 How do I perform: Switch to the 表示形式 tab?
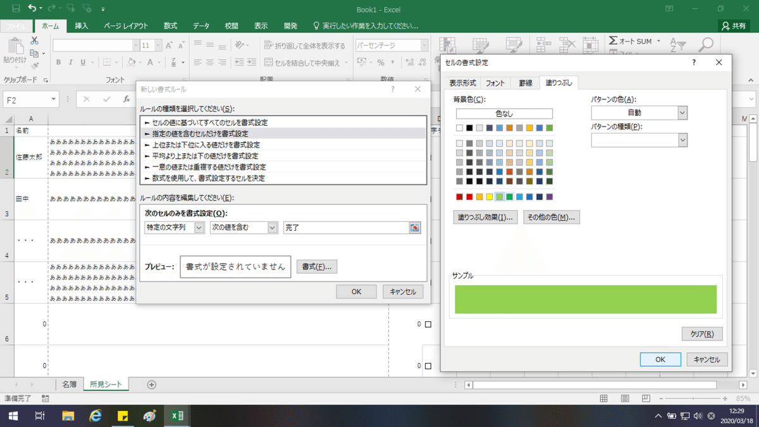tap(462, 84)
